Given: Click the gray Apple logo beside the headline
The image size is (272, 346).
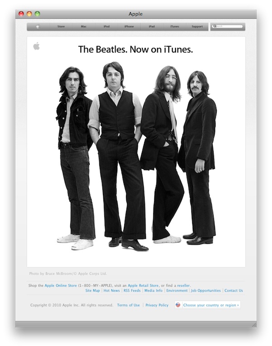Looking at the screenshot, I should 36,46.
